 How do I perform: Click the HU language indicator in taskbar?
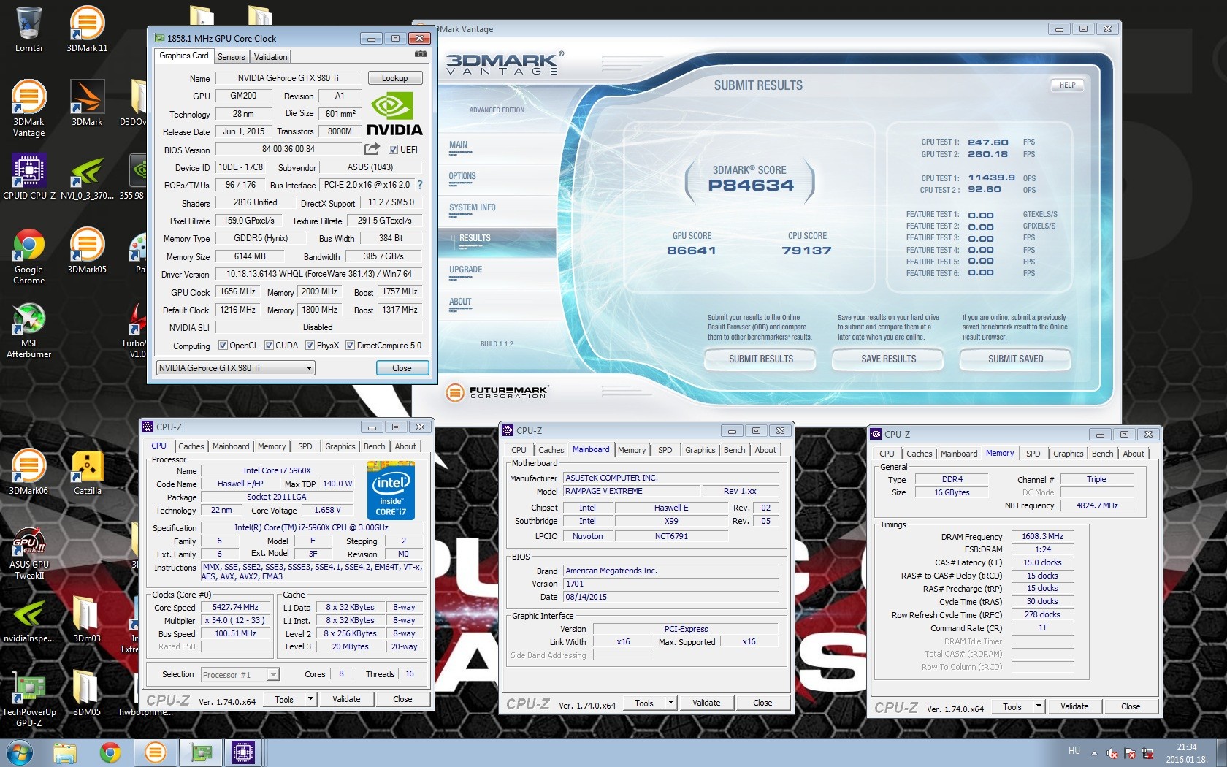point(1074,751)
